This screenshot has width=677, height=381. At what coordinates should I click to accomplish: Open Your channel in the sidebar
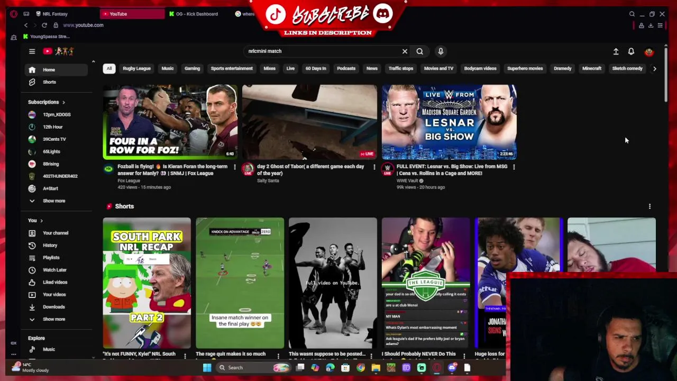pos(56,233)
